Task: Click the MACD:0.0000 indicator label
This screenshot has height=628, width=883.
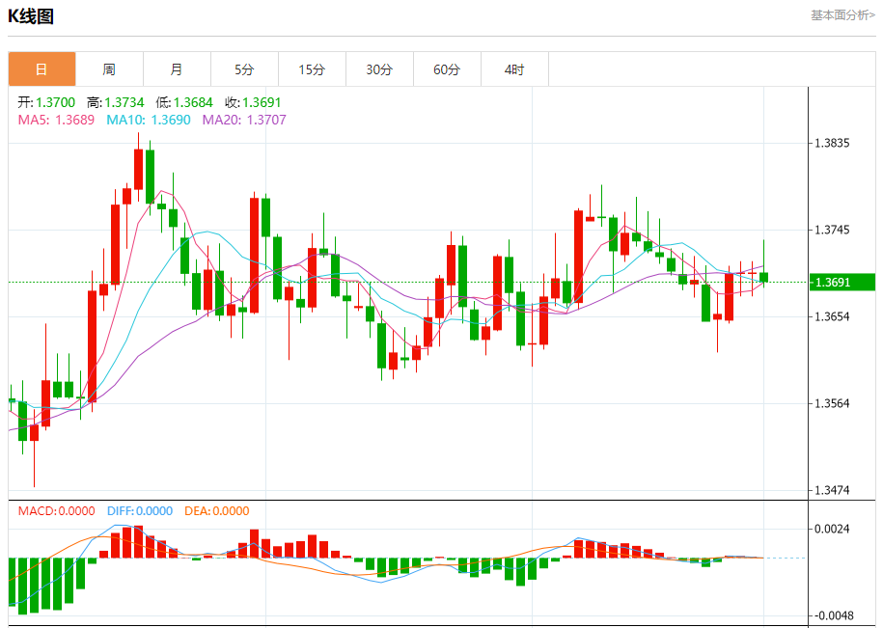Action: point(56,511)
